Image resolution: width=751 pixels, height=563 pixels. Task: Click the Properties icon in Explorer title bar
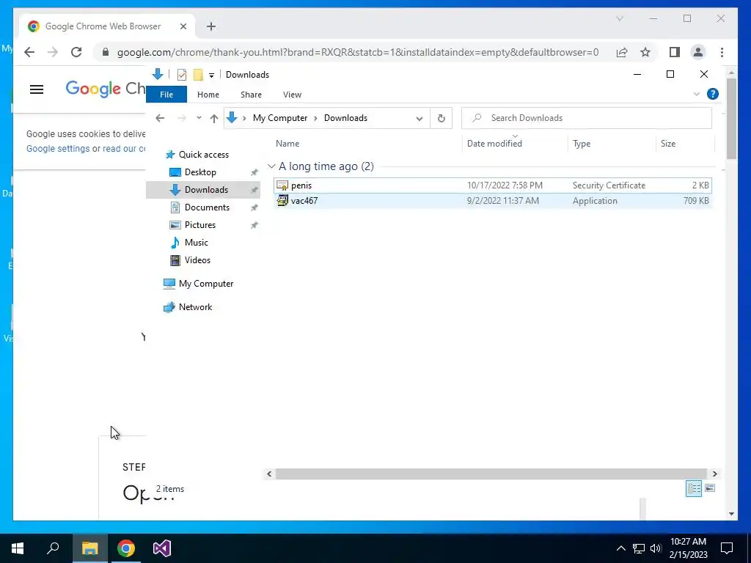pos(182,75)
